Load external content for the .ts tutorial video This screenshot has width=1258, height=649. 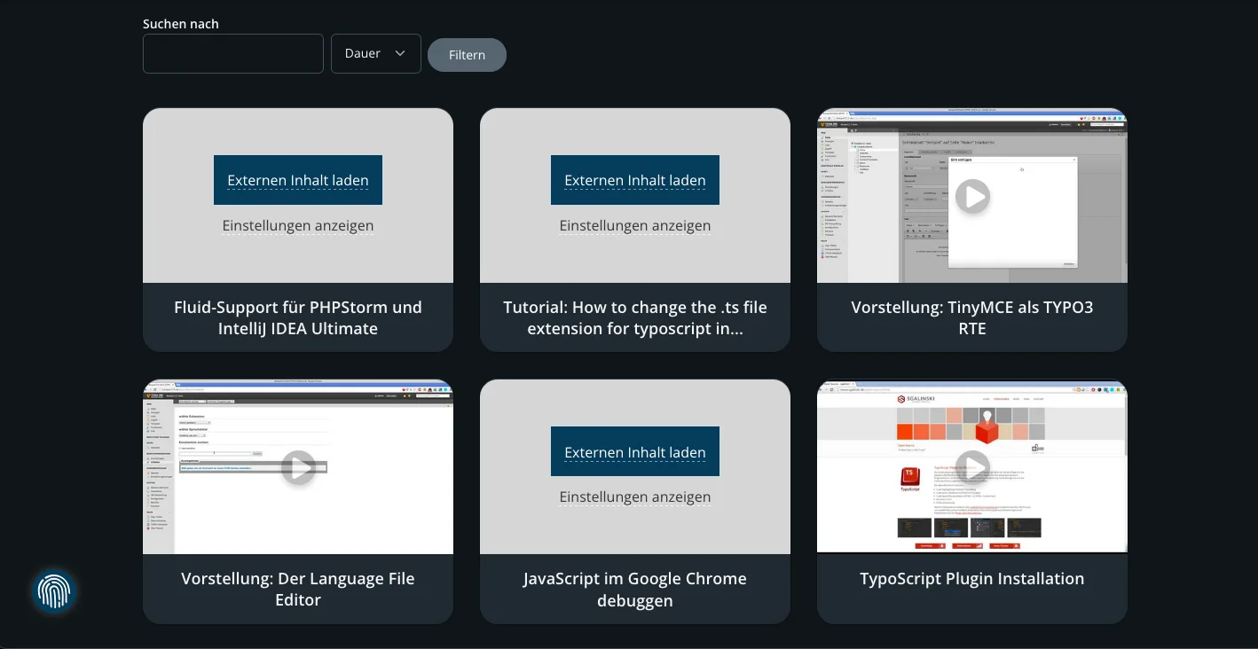(635, 180)
